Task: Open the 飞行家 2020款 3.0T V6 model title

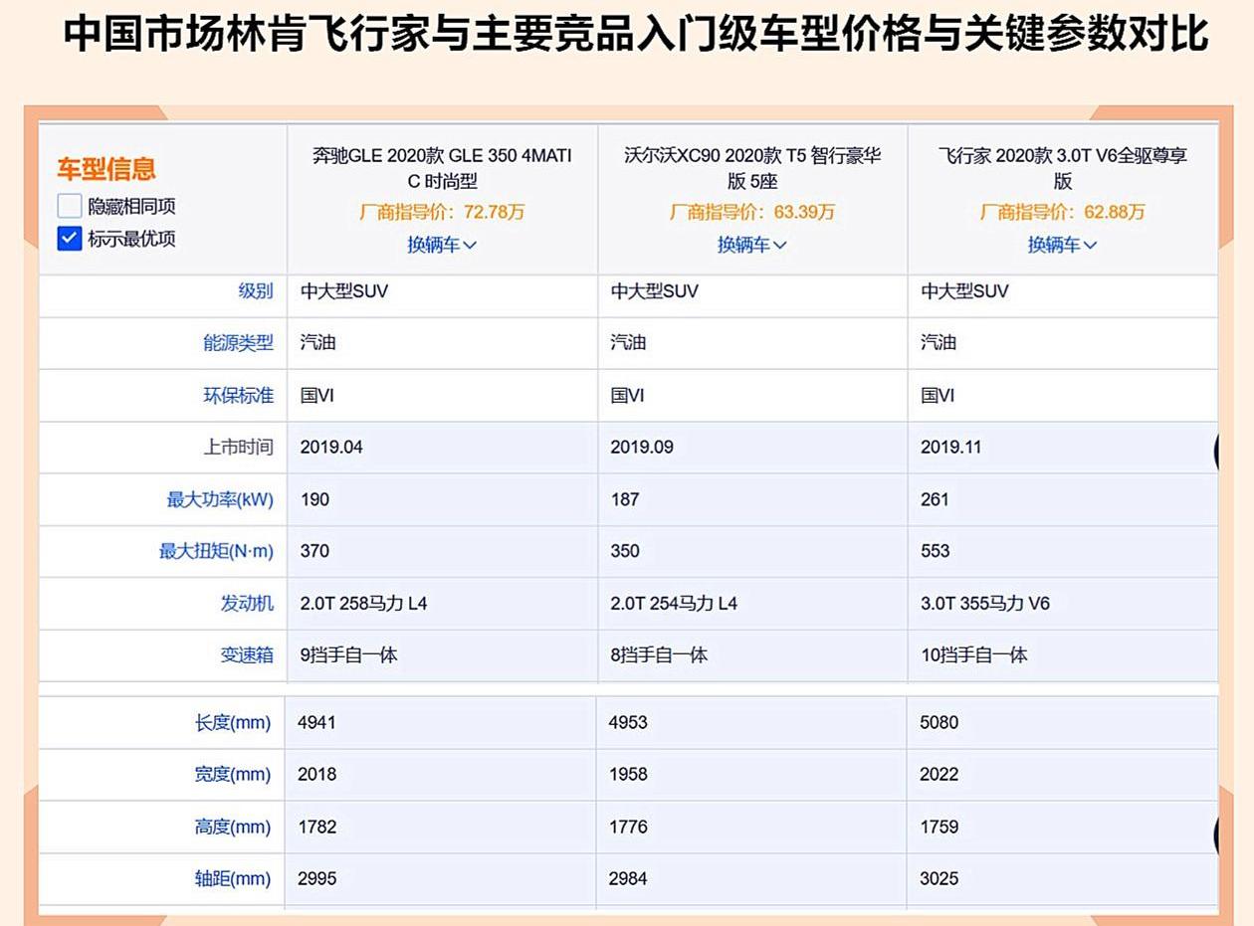Action: click(x=1063, y=168)
